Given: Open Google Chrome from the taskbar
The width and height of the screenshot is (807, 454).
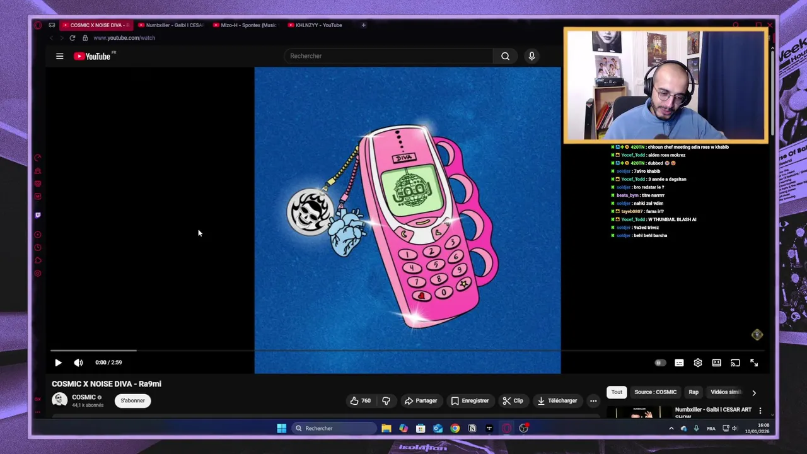Looking at the screenshot, I should tap(455, 428).
